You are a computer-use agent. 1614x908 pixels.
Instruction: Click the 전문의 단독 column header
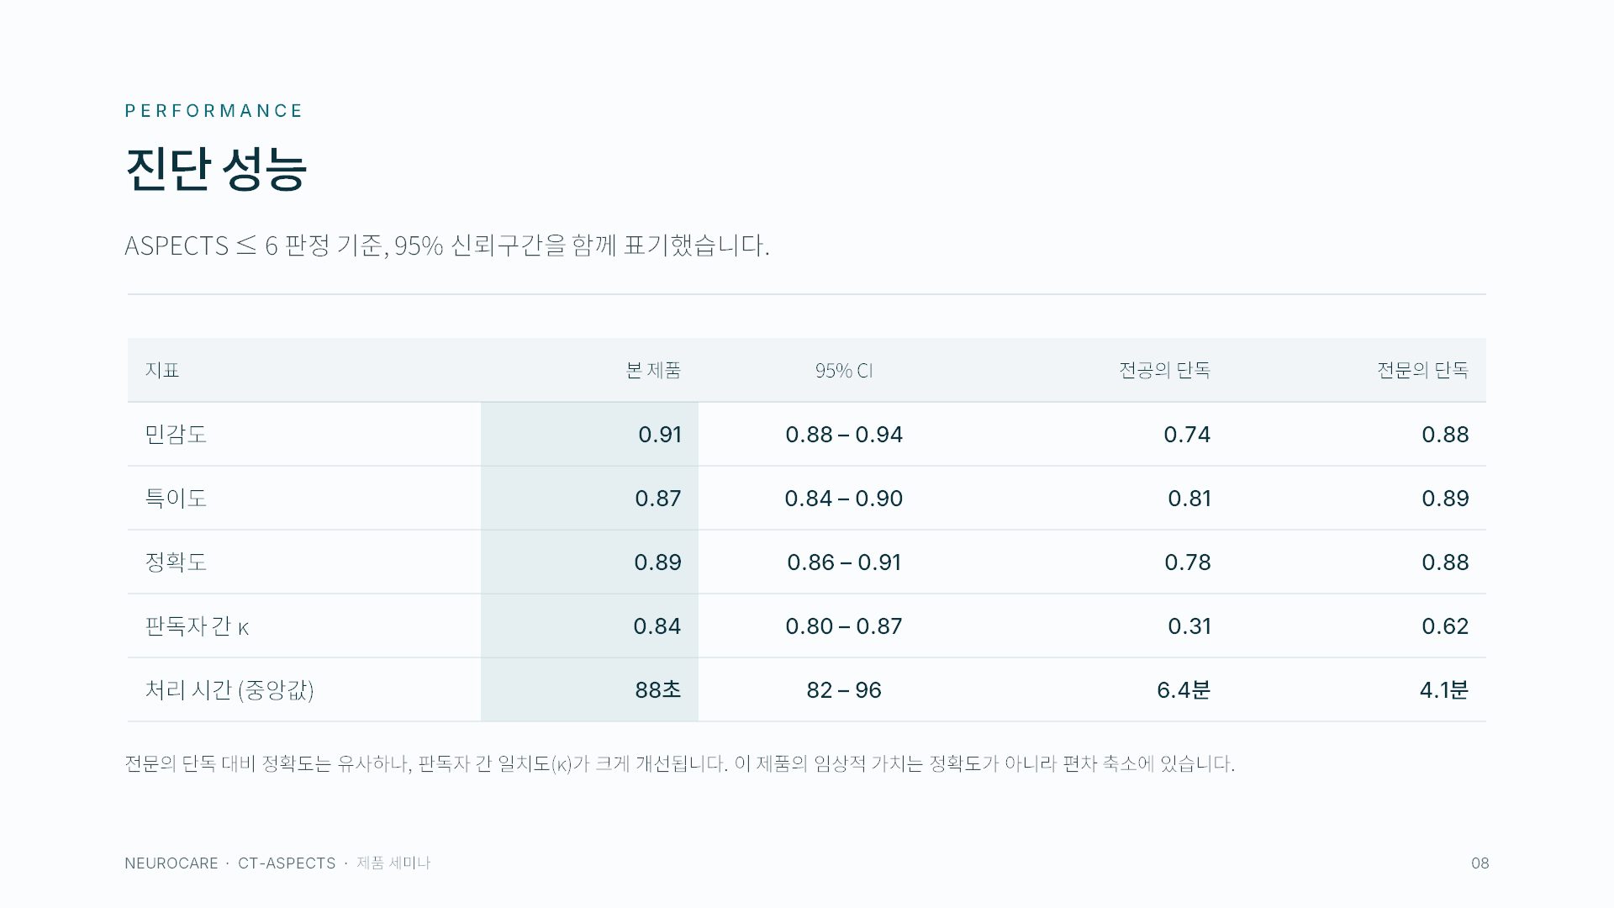pyautogui.click(x=1422, y=370)
